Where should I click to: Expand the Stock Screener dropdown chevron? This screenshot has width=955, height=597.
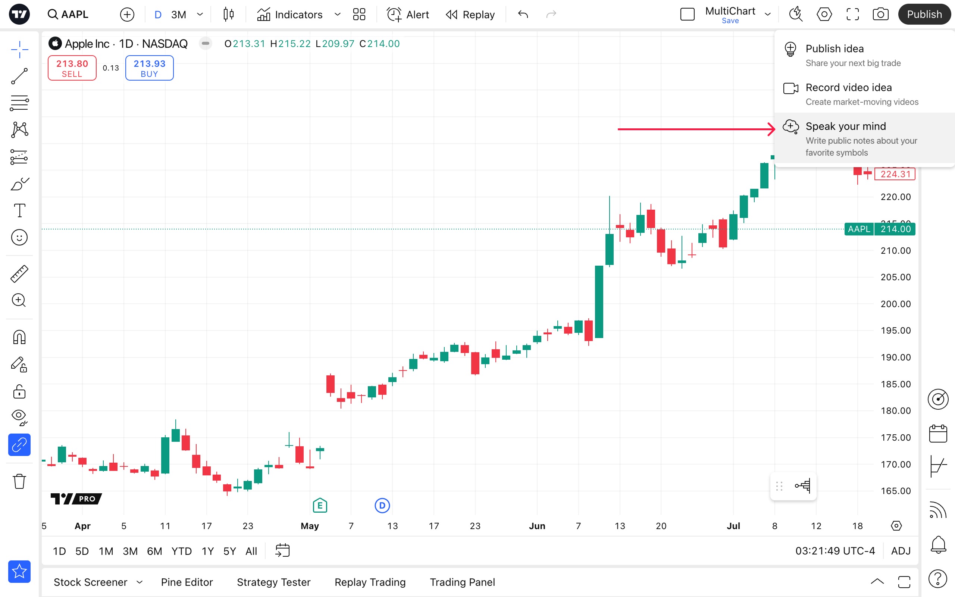coord(139,582)
